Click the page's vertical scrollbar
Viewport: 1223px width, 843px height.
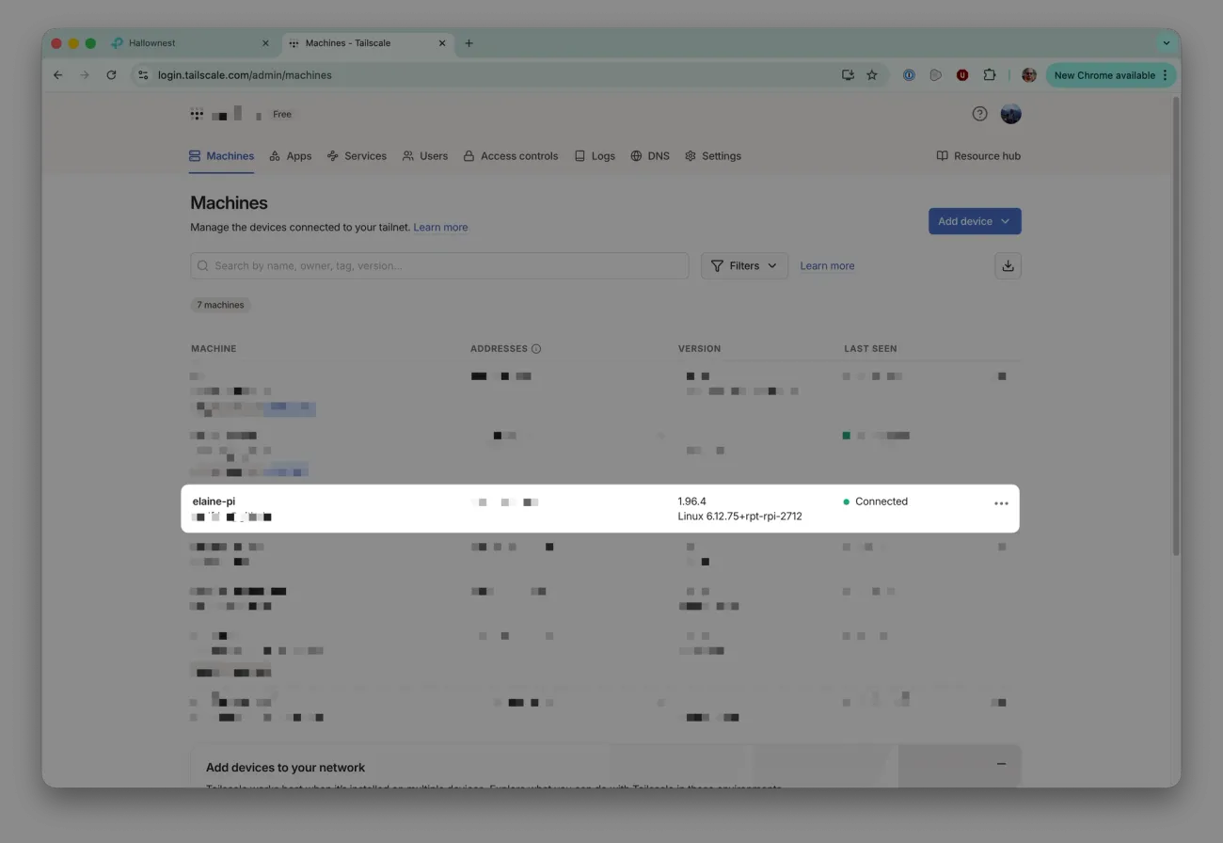point(1175,325)
